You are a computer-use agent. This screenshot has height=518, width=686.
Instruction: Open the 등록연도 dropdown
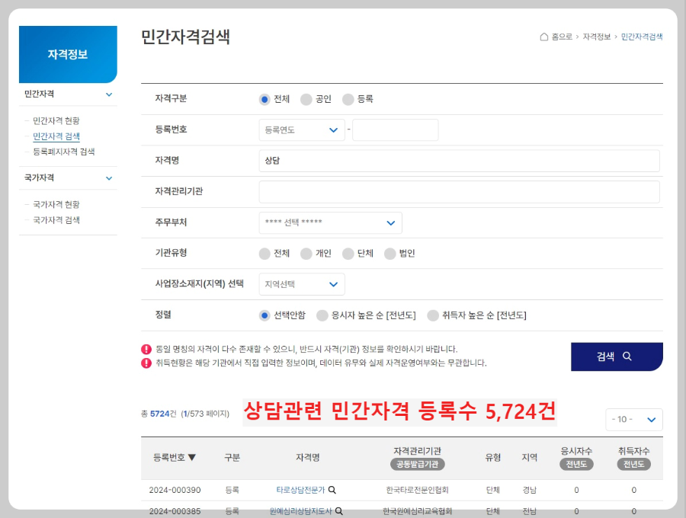pyautogui.click(x=301, y=129)
